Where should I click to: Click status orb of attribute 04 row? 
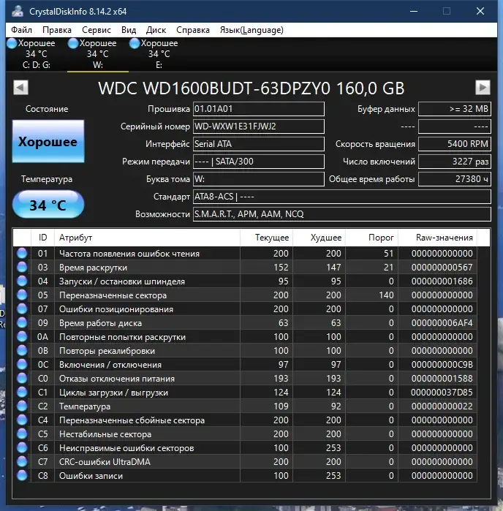[x=22, y=281]
